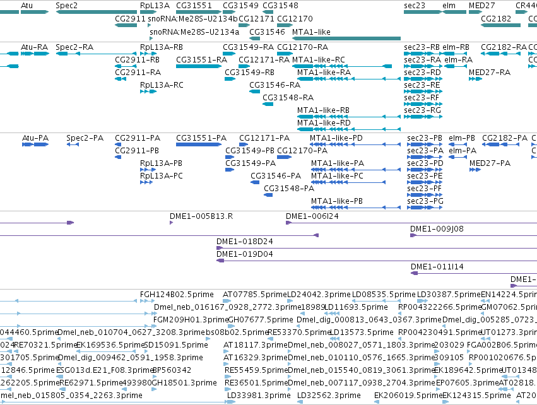The image size is (537, 405).
Task: Select the elm-PB protein label
Action: (462, 138)
